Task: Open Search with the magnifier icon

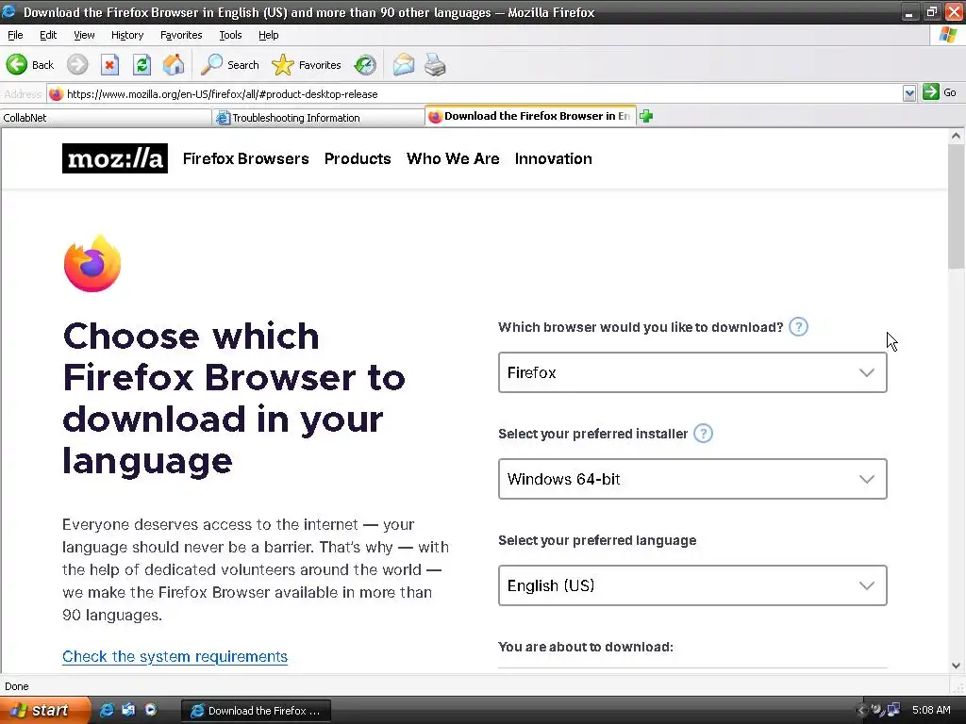Action: (211, 64)
